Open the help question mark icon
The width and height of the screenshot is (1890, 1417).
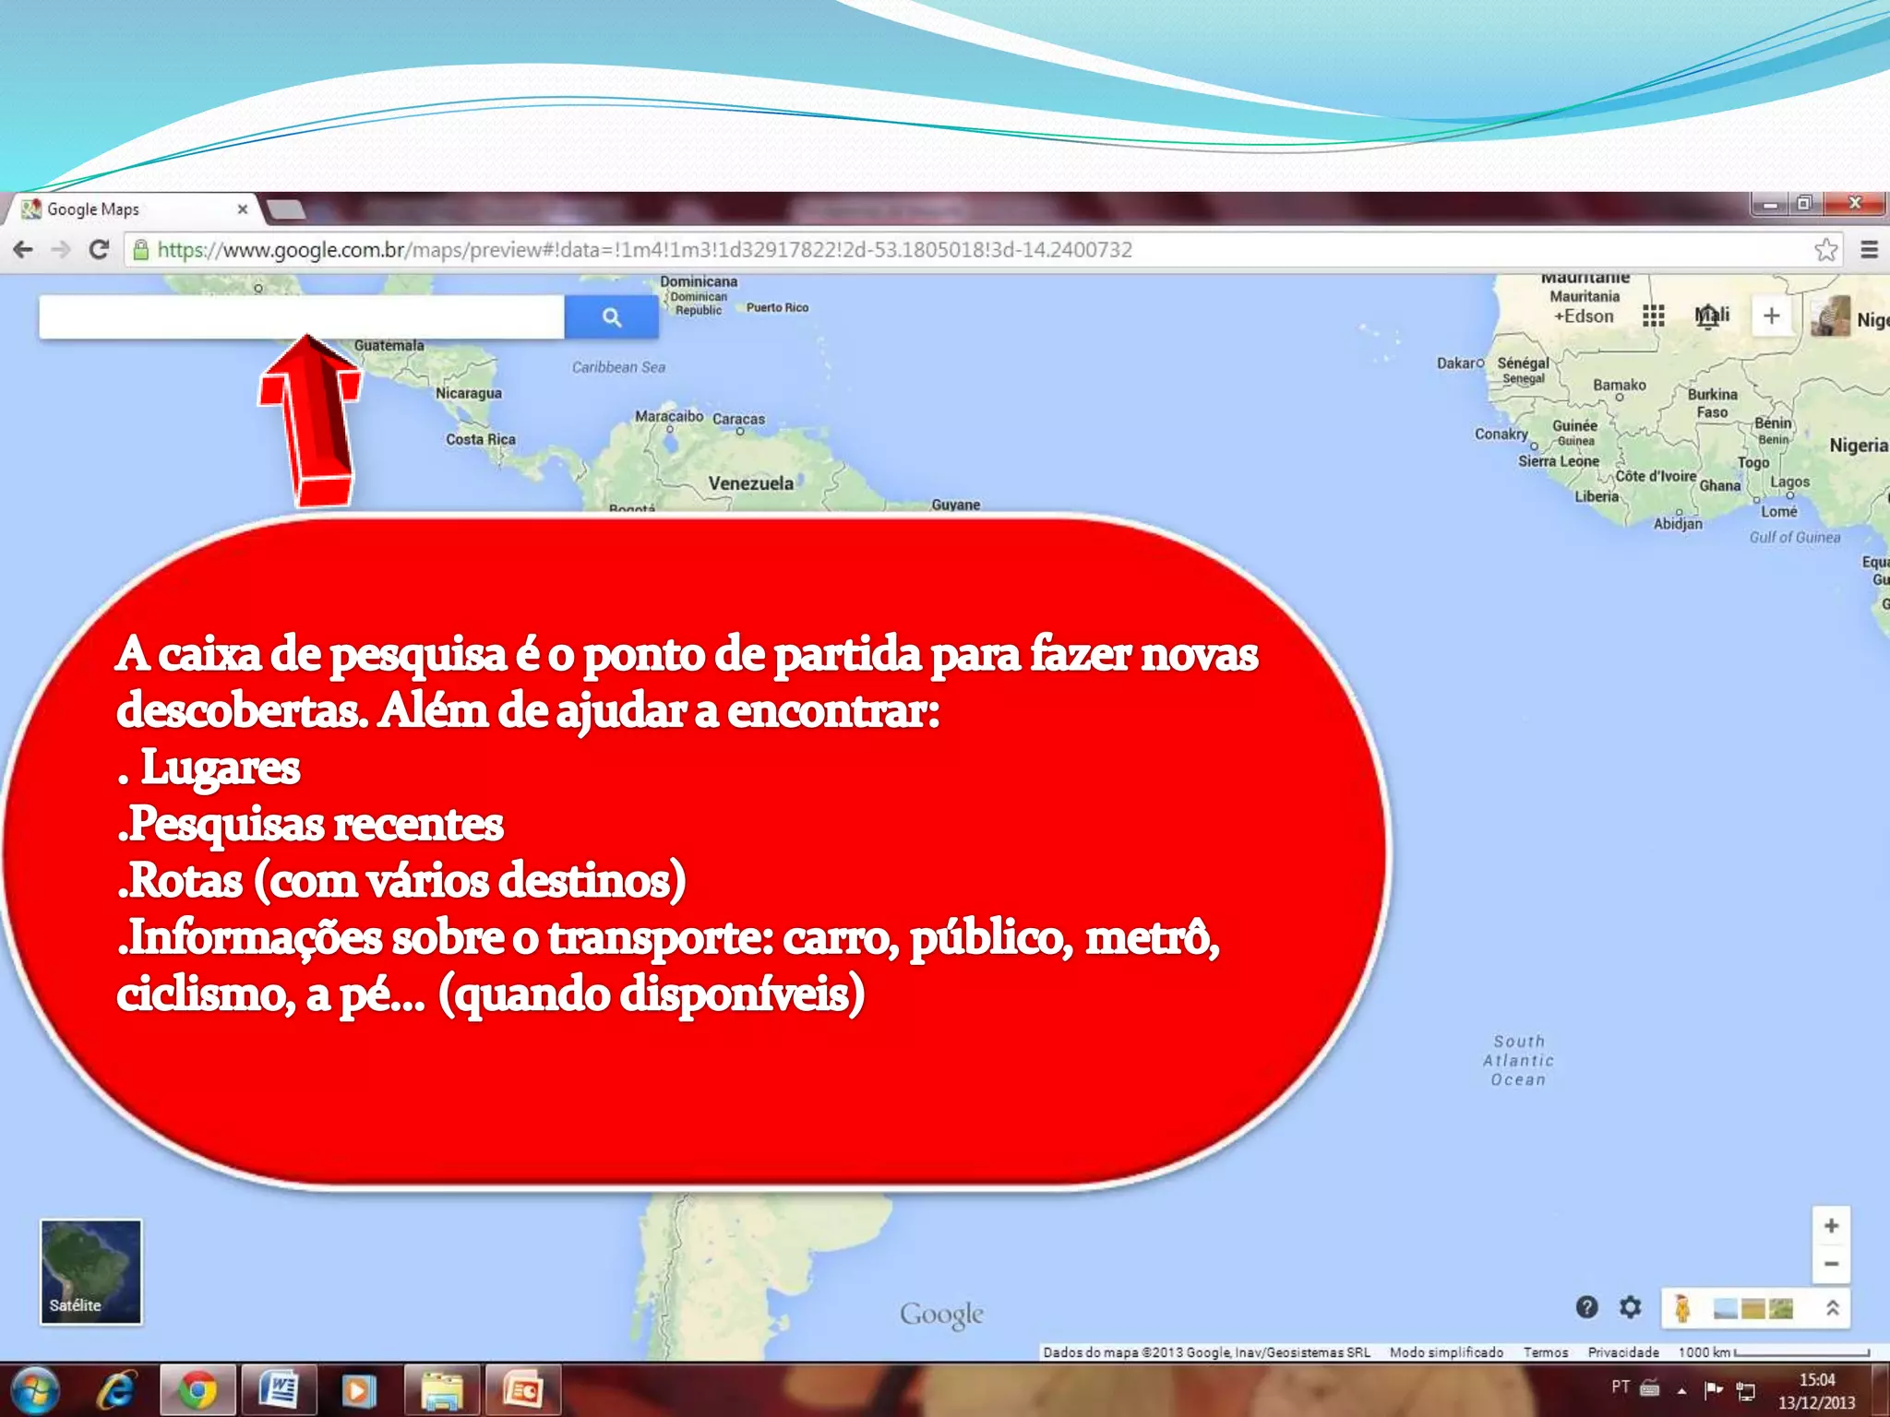coord(1586,1307)
